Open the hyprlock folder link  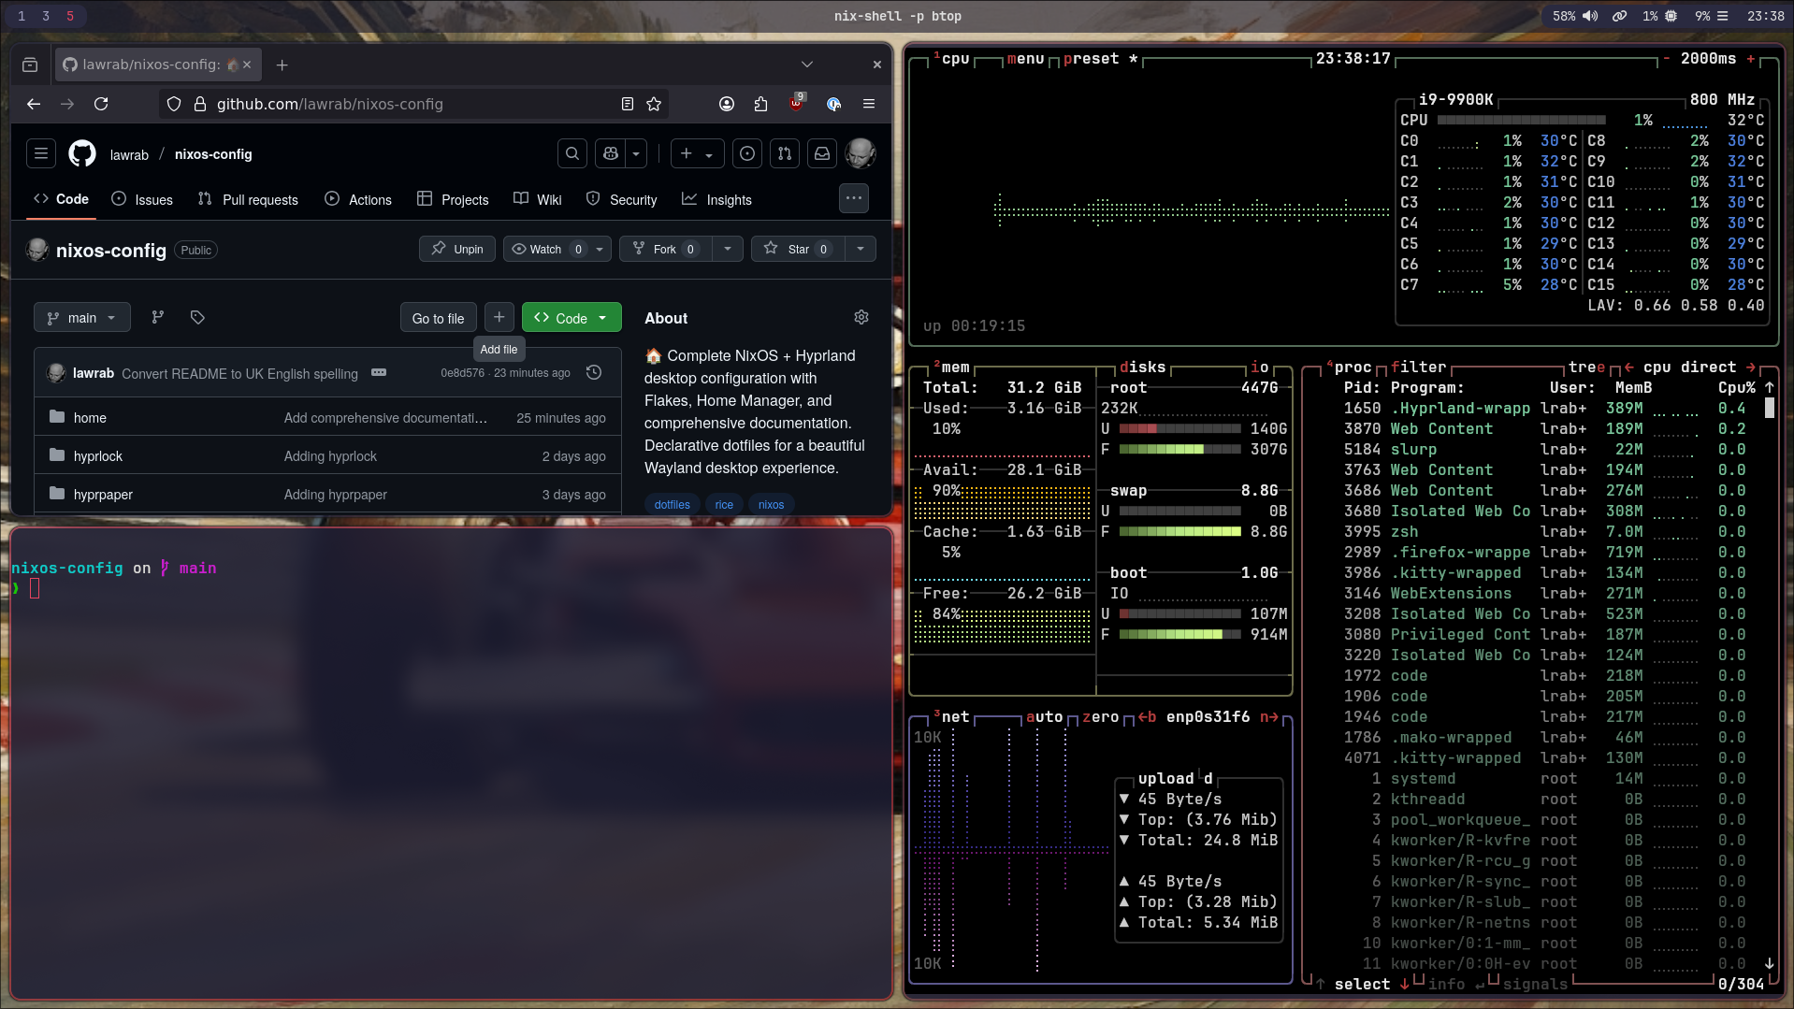(98, 456)
